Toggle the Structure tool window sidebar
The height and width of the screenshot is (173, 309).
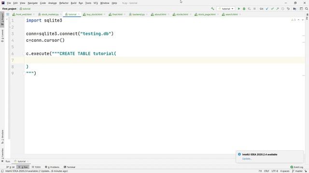[x=2, y=136]
